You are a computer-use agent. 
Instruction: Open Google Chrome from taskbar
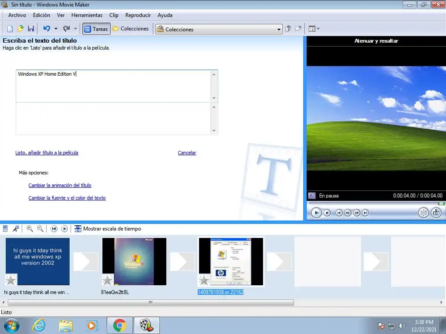(x=119, y=325)
